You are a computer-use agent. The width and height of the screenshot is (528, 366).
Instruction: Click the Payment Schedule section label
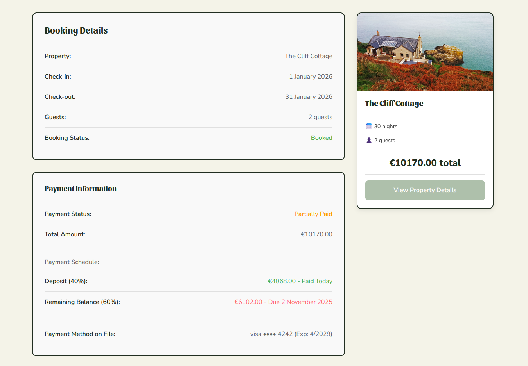click(x=72, y=262)
